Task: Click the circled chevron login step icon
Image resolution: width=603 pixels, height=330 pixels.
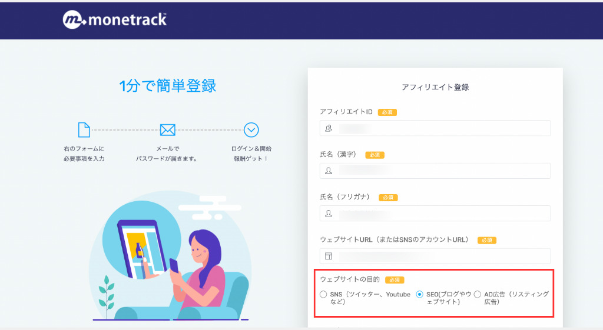Action: [x=251, y=130]
